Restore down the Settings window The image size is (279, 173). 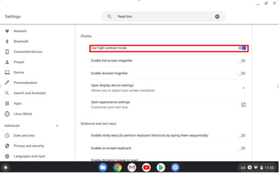(x=266, y=3)
